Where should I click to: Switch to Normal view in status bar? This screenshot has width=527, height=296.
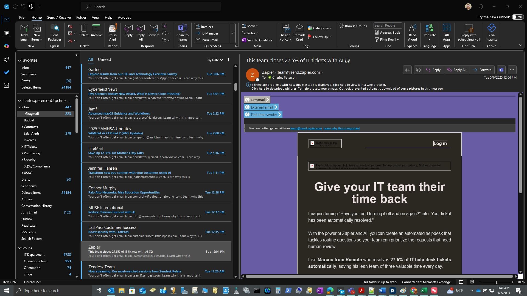coord(461,282)
